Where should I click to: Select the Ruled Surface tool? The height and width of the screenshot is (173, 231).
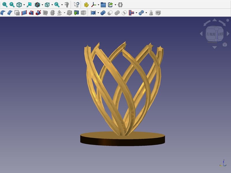click(24, 13)
